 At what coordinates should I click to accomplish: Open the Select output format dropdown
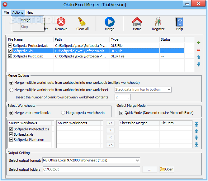click(91, 161)
